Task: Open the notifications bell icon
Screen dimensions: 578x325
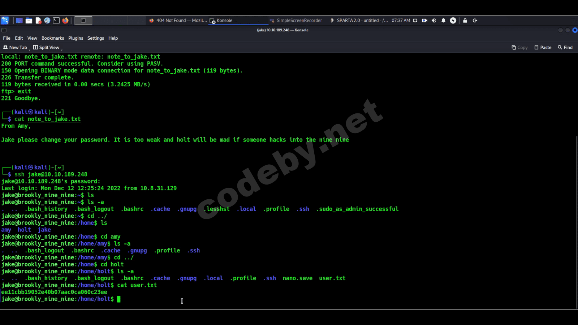Action: pyautogui.click(x=443, y=21)
